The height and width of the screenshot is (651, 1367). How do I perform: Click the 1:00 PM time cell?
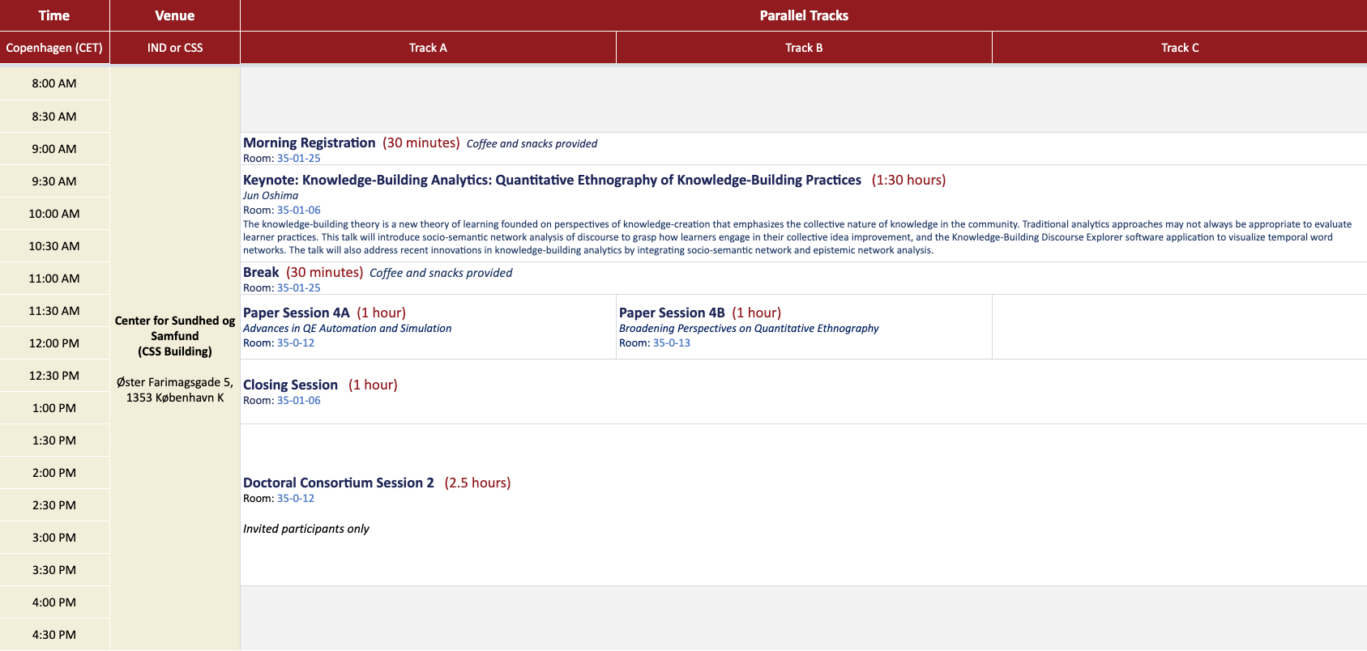pyautogui.click(x=54, y=408)
